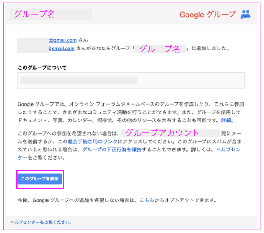Click the Google Groups people icon
Screen dimensions: 264x233
point(246,15)
